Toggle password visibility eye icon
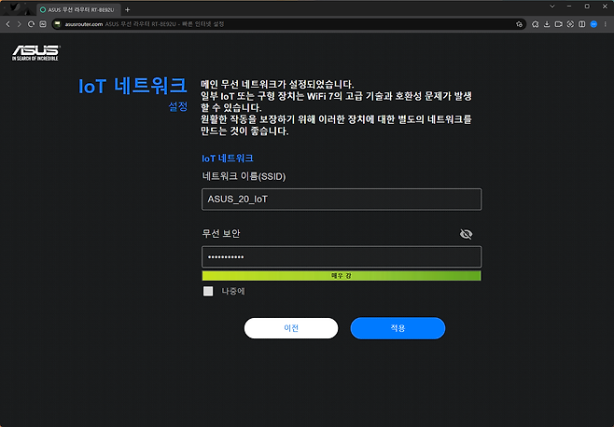This screenshot has width=614, height=427. click(x=467, y=234)
